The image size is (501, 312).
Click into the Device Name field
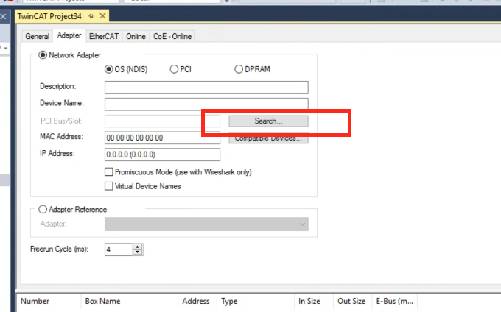click(x=206, y=104)
